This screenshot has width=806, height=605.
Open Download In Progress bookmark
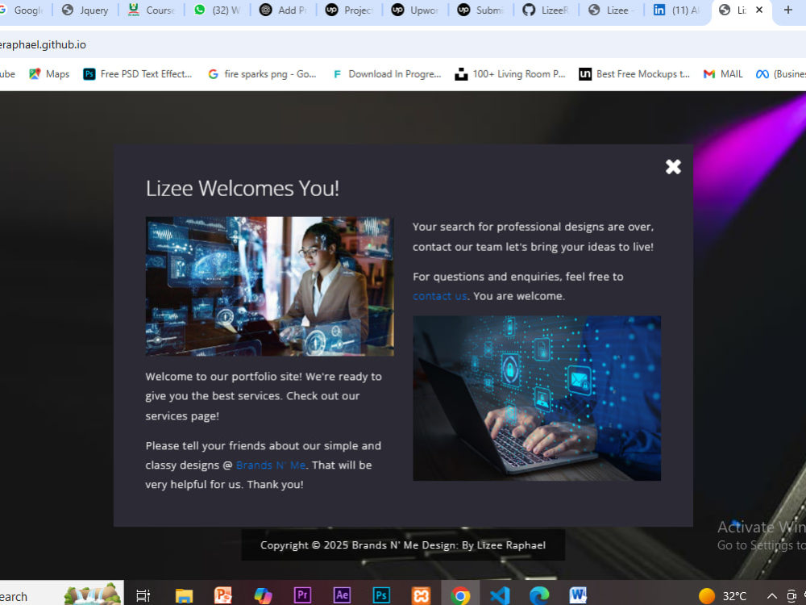tap(387, 74)
